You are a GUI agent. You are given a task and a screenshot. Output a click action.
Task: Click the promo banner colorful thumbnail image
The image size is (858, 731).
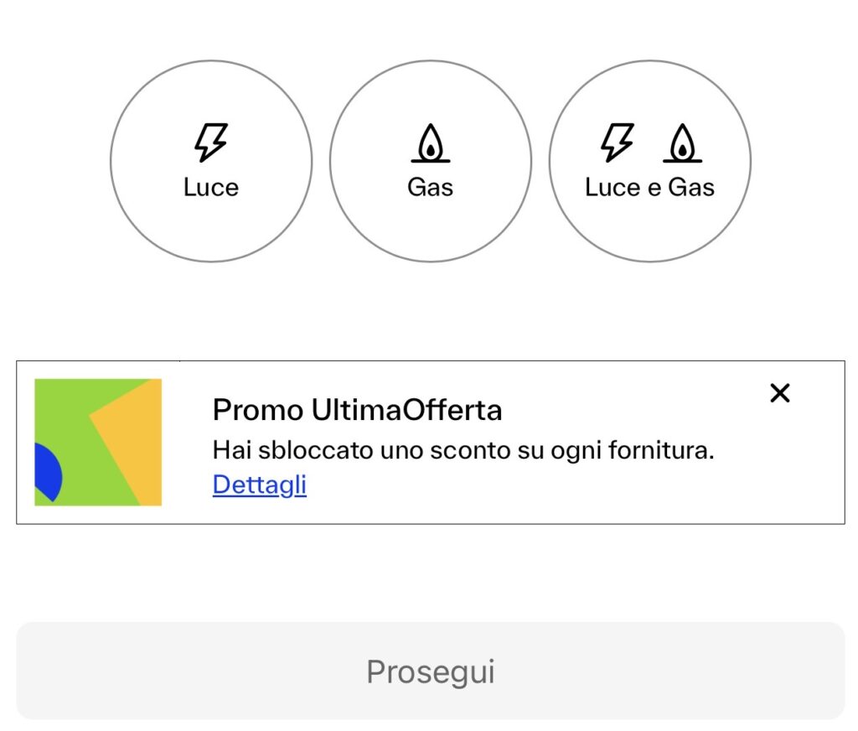point(98,442)
